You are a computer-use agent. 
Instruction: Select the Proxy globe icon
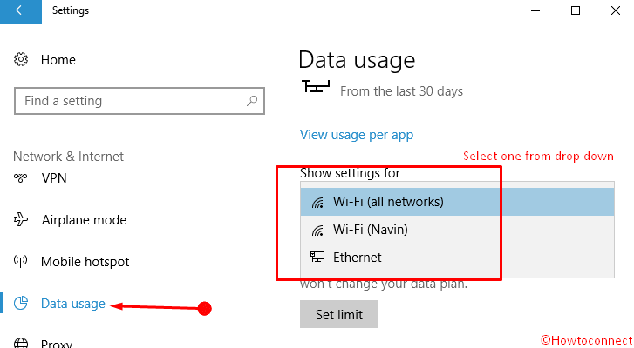tap(21, 343)
